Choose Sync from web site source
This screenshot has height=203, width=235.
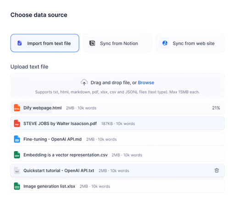click(x=190, y=43)
